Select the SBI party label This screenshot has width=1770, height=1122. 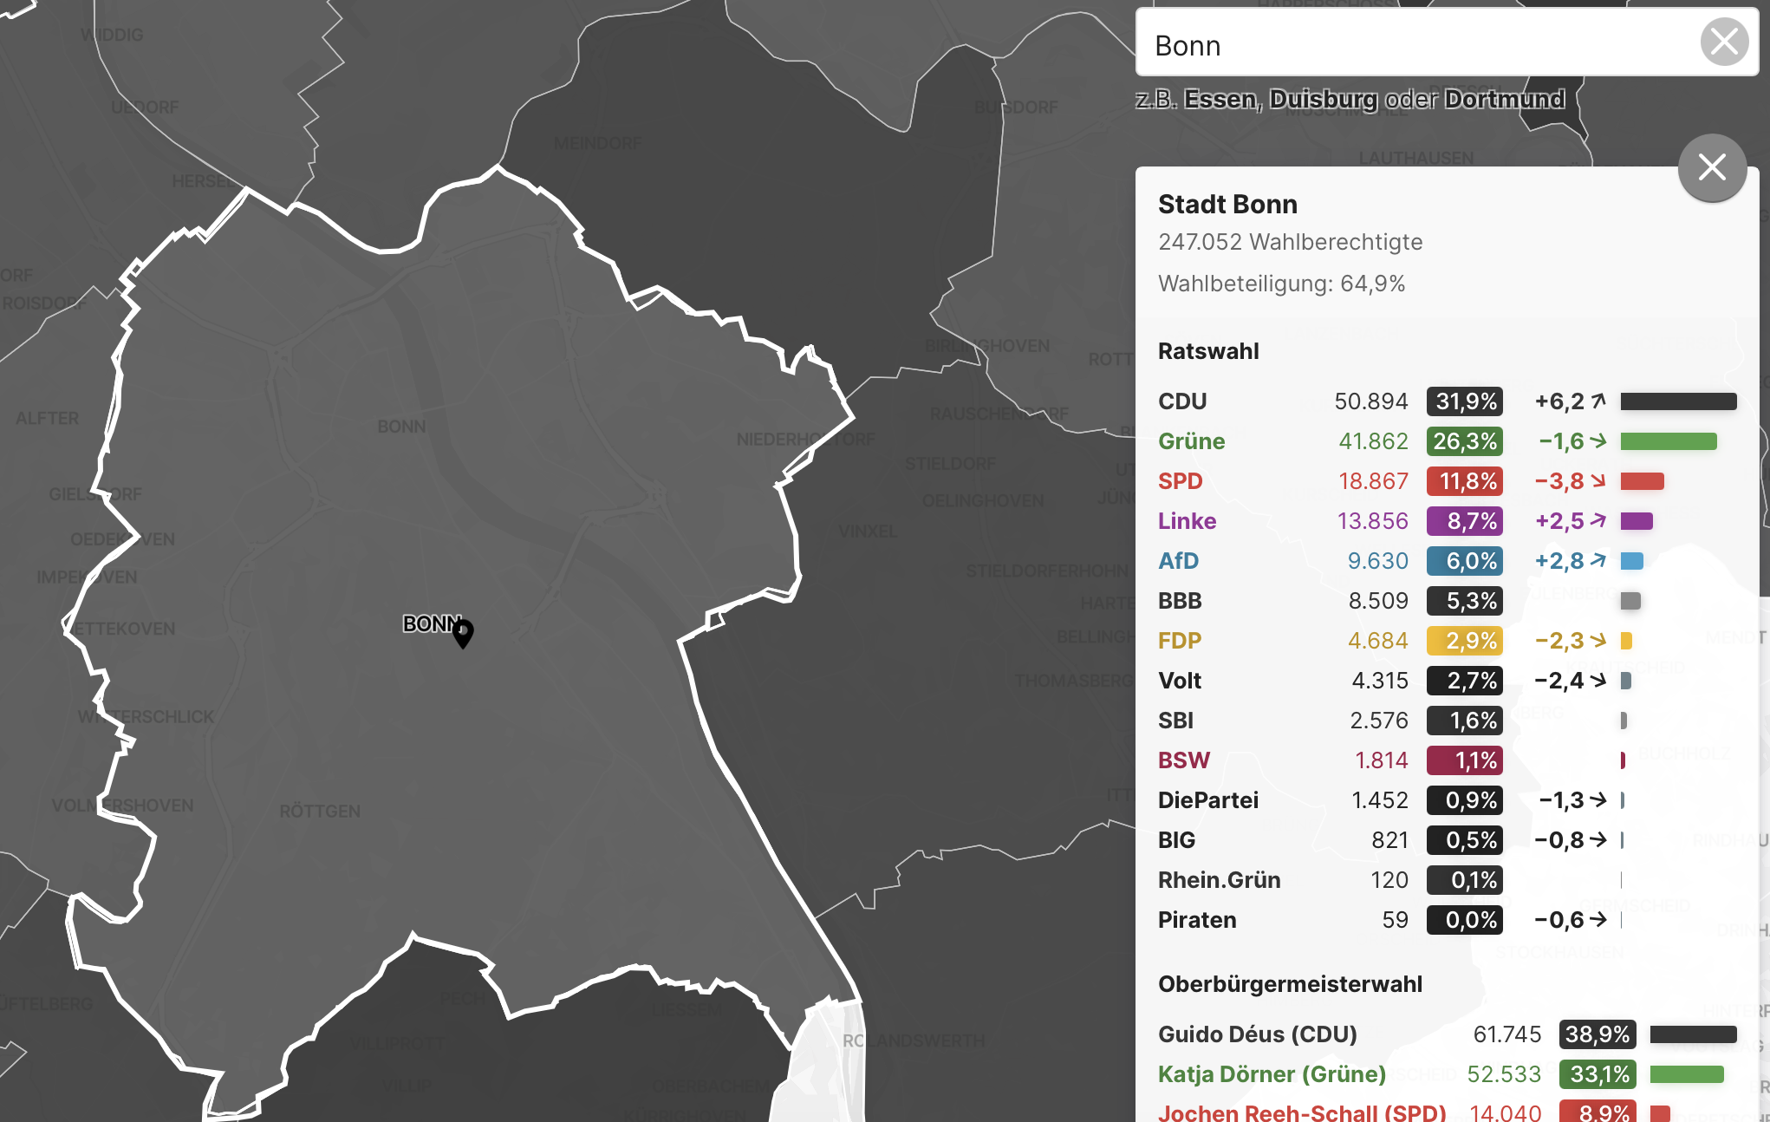click(1175, 721)
